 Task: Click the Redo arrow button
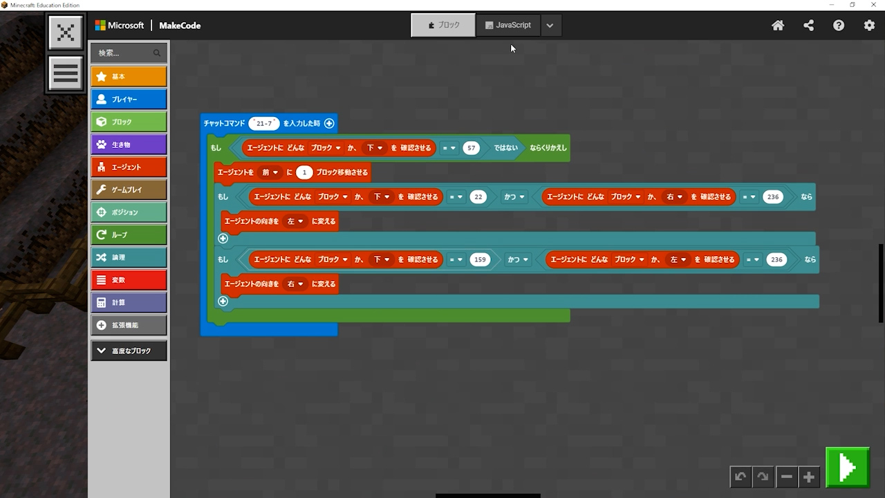(x=763, y=477)
